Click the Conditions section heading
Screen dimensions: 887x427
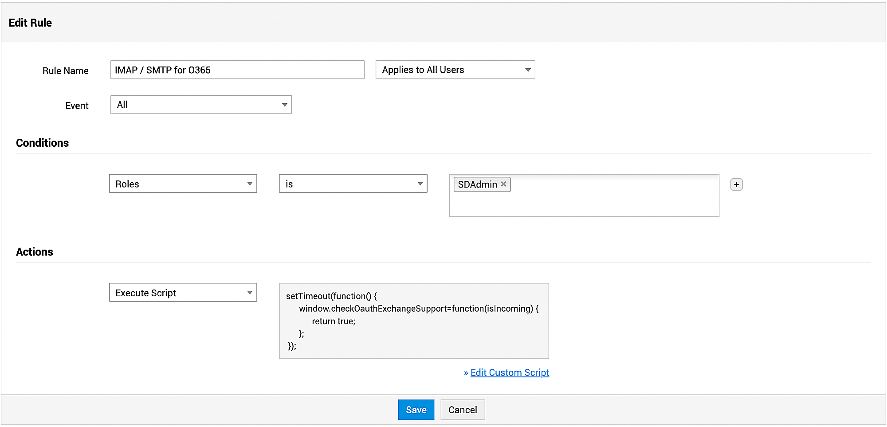click(x=43, y=143)
